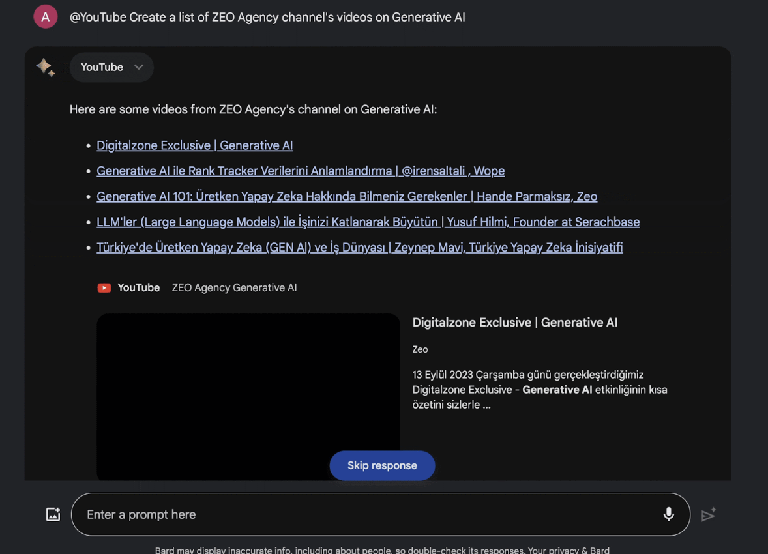Click the 'Here are some videos' intro sentence

point(253,109)
